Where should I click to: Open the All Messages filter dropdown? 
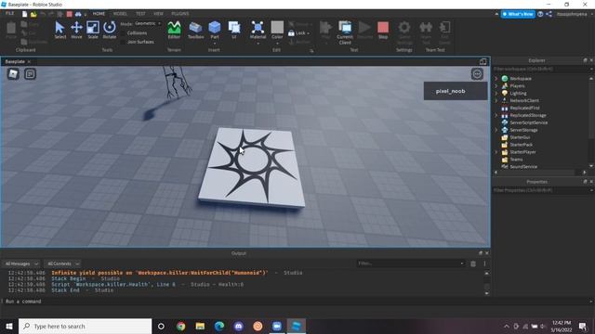(x=21, y=263)
